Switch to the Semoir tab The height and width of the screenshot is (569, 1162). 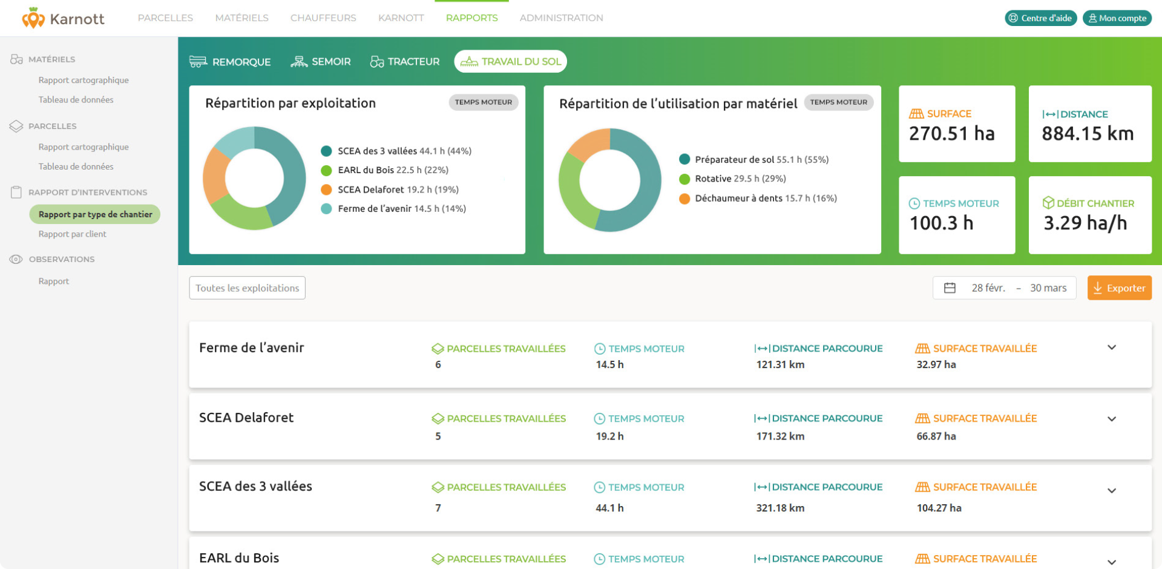point(321,62)
